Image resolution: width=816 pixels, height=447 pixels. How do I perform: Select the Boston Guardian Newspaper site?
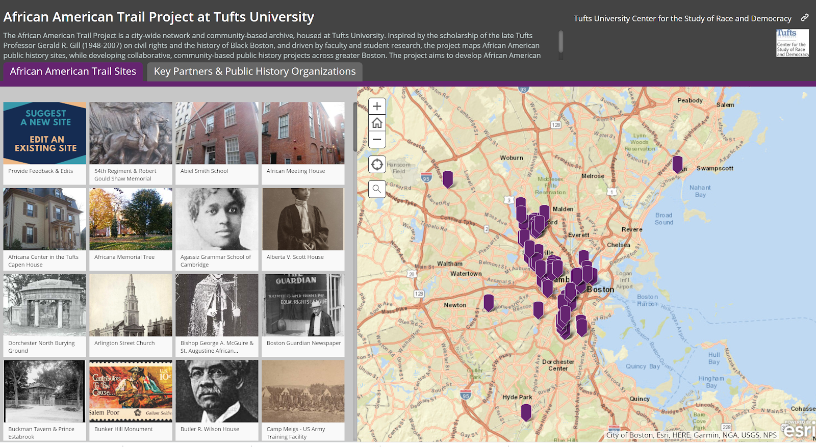pos(303,315)
